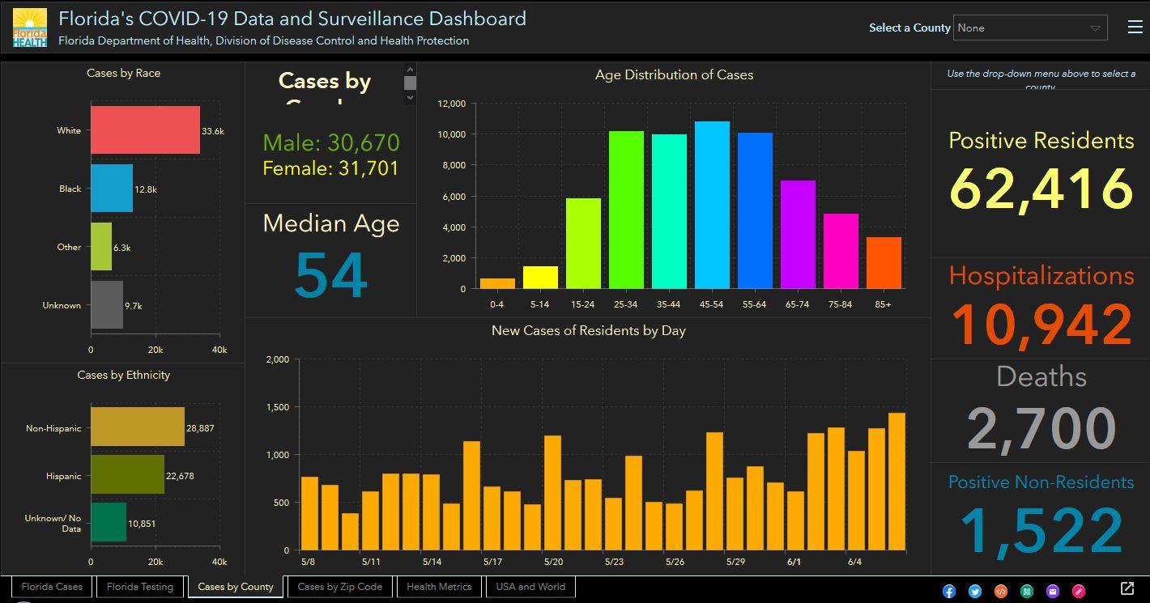Viewport: 1150px width, 603px height.
Task: Click the orange embed code icon
Action: click(1001, 591)
